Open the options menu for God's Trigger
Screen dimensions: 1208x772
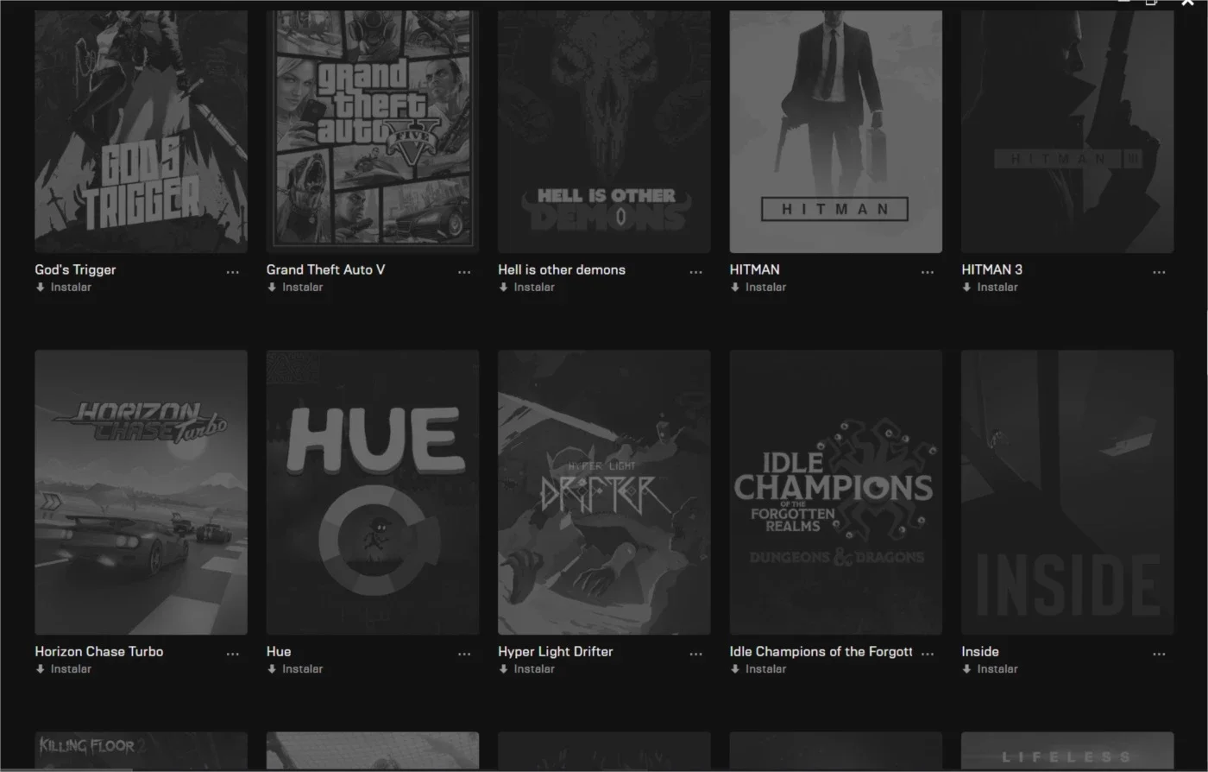(233, 272)
